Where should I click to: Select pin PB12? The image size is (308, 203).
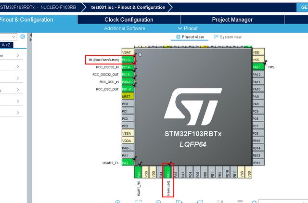click(x=258, y=163)
